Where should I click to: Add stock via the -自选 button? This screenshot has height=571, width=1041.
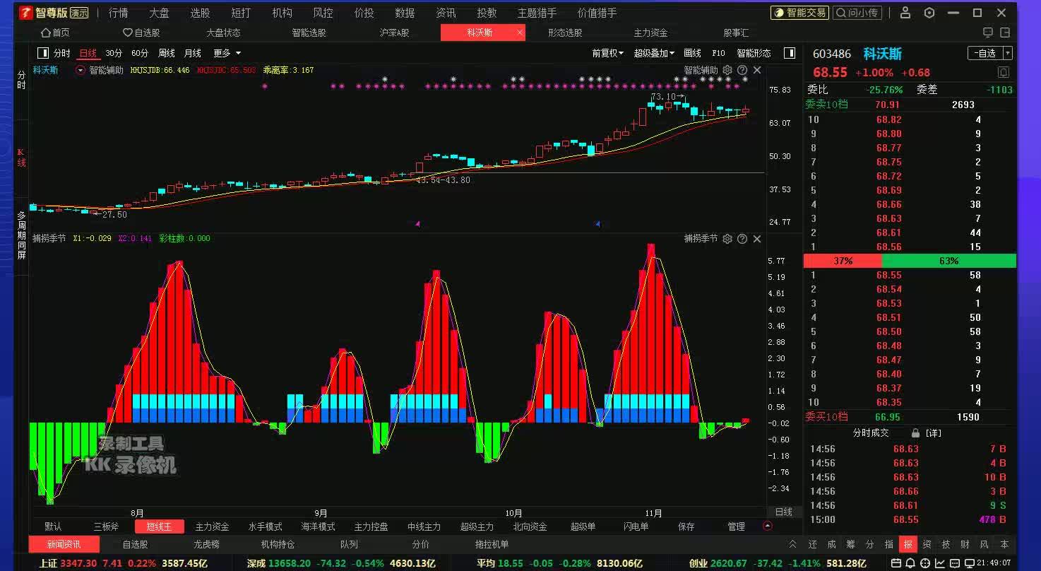point(985,53)
